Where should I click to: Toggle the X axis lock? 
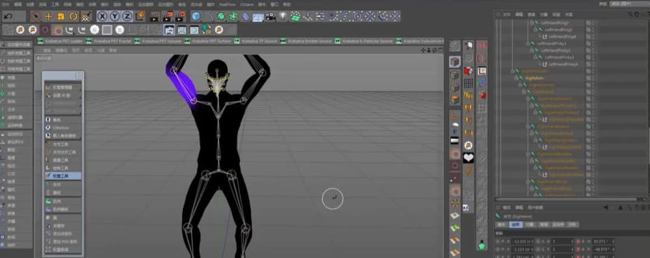click(103, 16)
